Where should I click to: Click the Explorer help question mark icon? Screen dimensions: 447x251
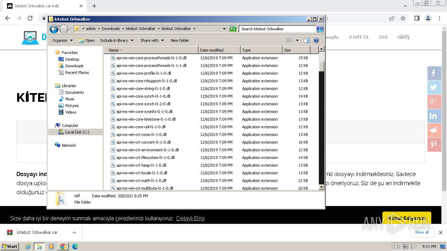(316, 40)
